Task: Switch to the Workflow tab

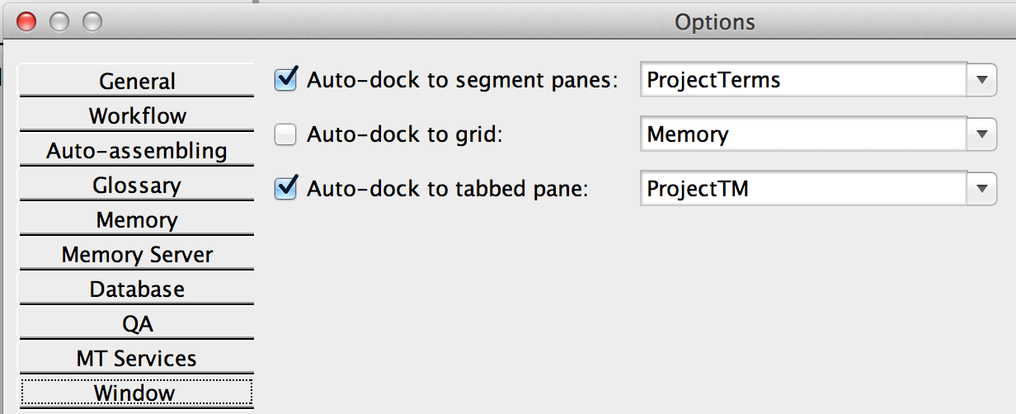Action: pyautogui.click(x=137, y=116)
